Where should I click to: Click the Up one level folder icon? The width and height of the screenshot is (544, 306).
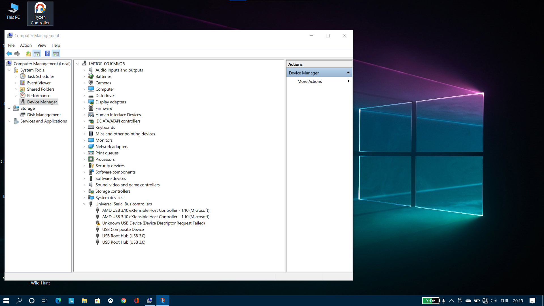click(28, 54)
